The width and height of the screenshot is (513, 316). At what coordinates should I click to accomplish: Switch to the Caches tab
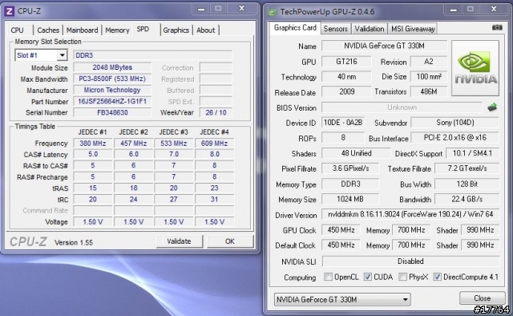48,30
